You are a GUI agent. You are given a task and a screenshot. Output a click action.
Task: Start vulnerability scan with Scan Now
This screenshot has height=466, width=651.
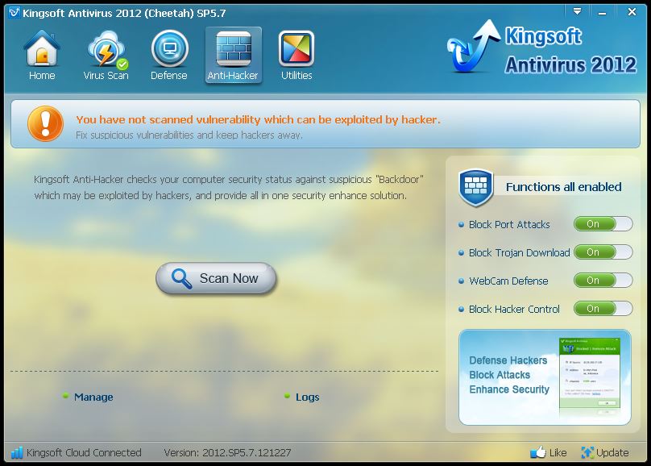pyautogui.click(x=216, y=278)
